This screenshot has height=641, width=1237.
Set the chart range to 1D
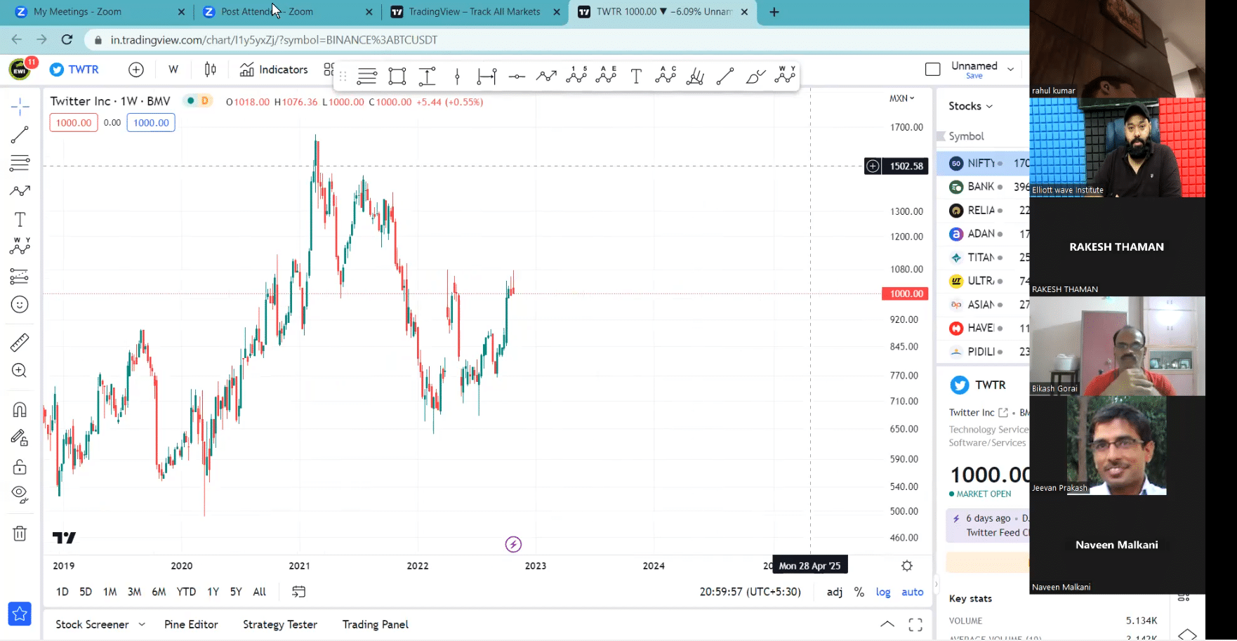pos(62,592)
